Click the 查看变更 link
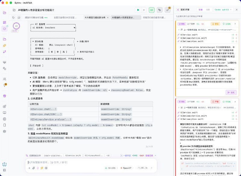241x176 pixels. [x=149, y=156]
